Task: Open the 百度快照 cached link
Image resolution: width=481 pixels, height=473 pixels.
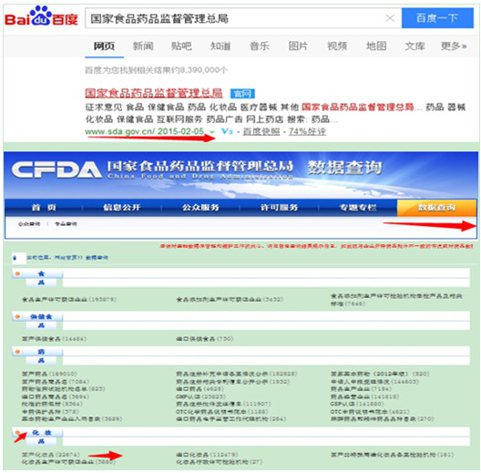Action: [x=261, y=131]
